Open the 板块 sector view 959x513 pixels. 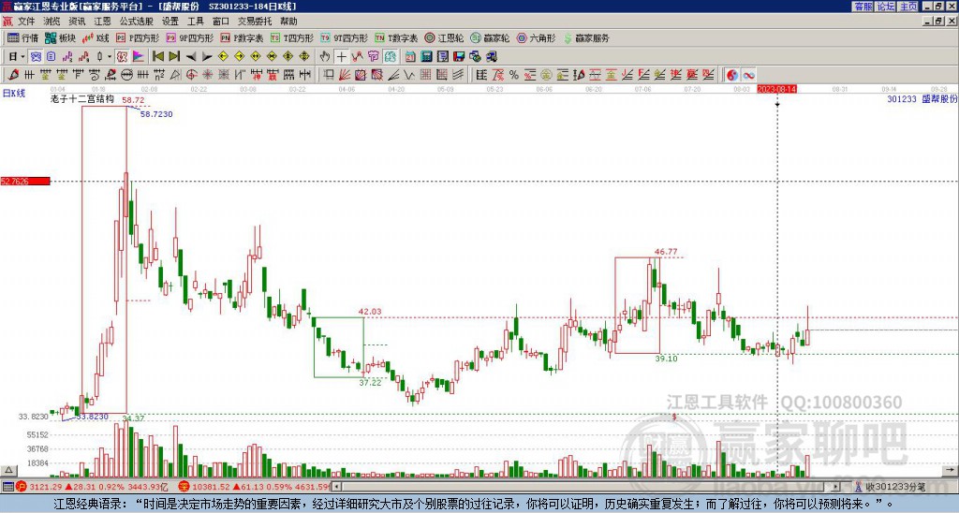60,37
